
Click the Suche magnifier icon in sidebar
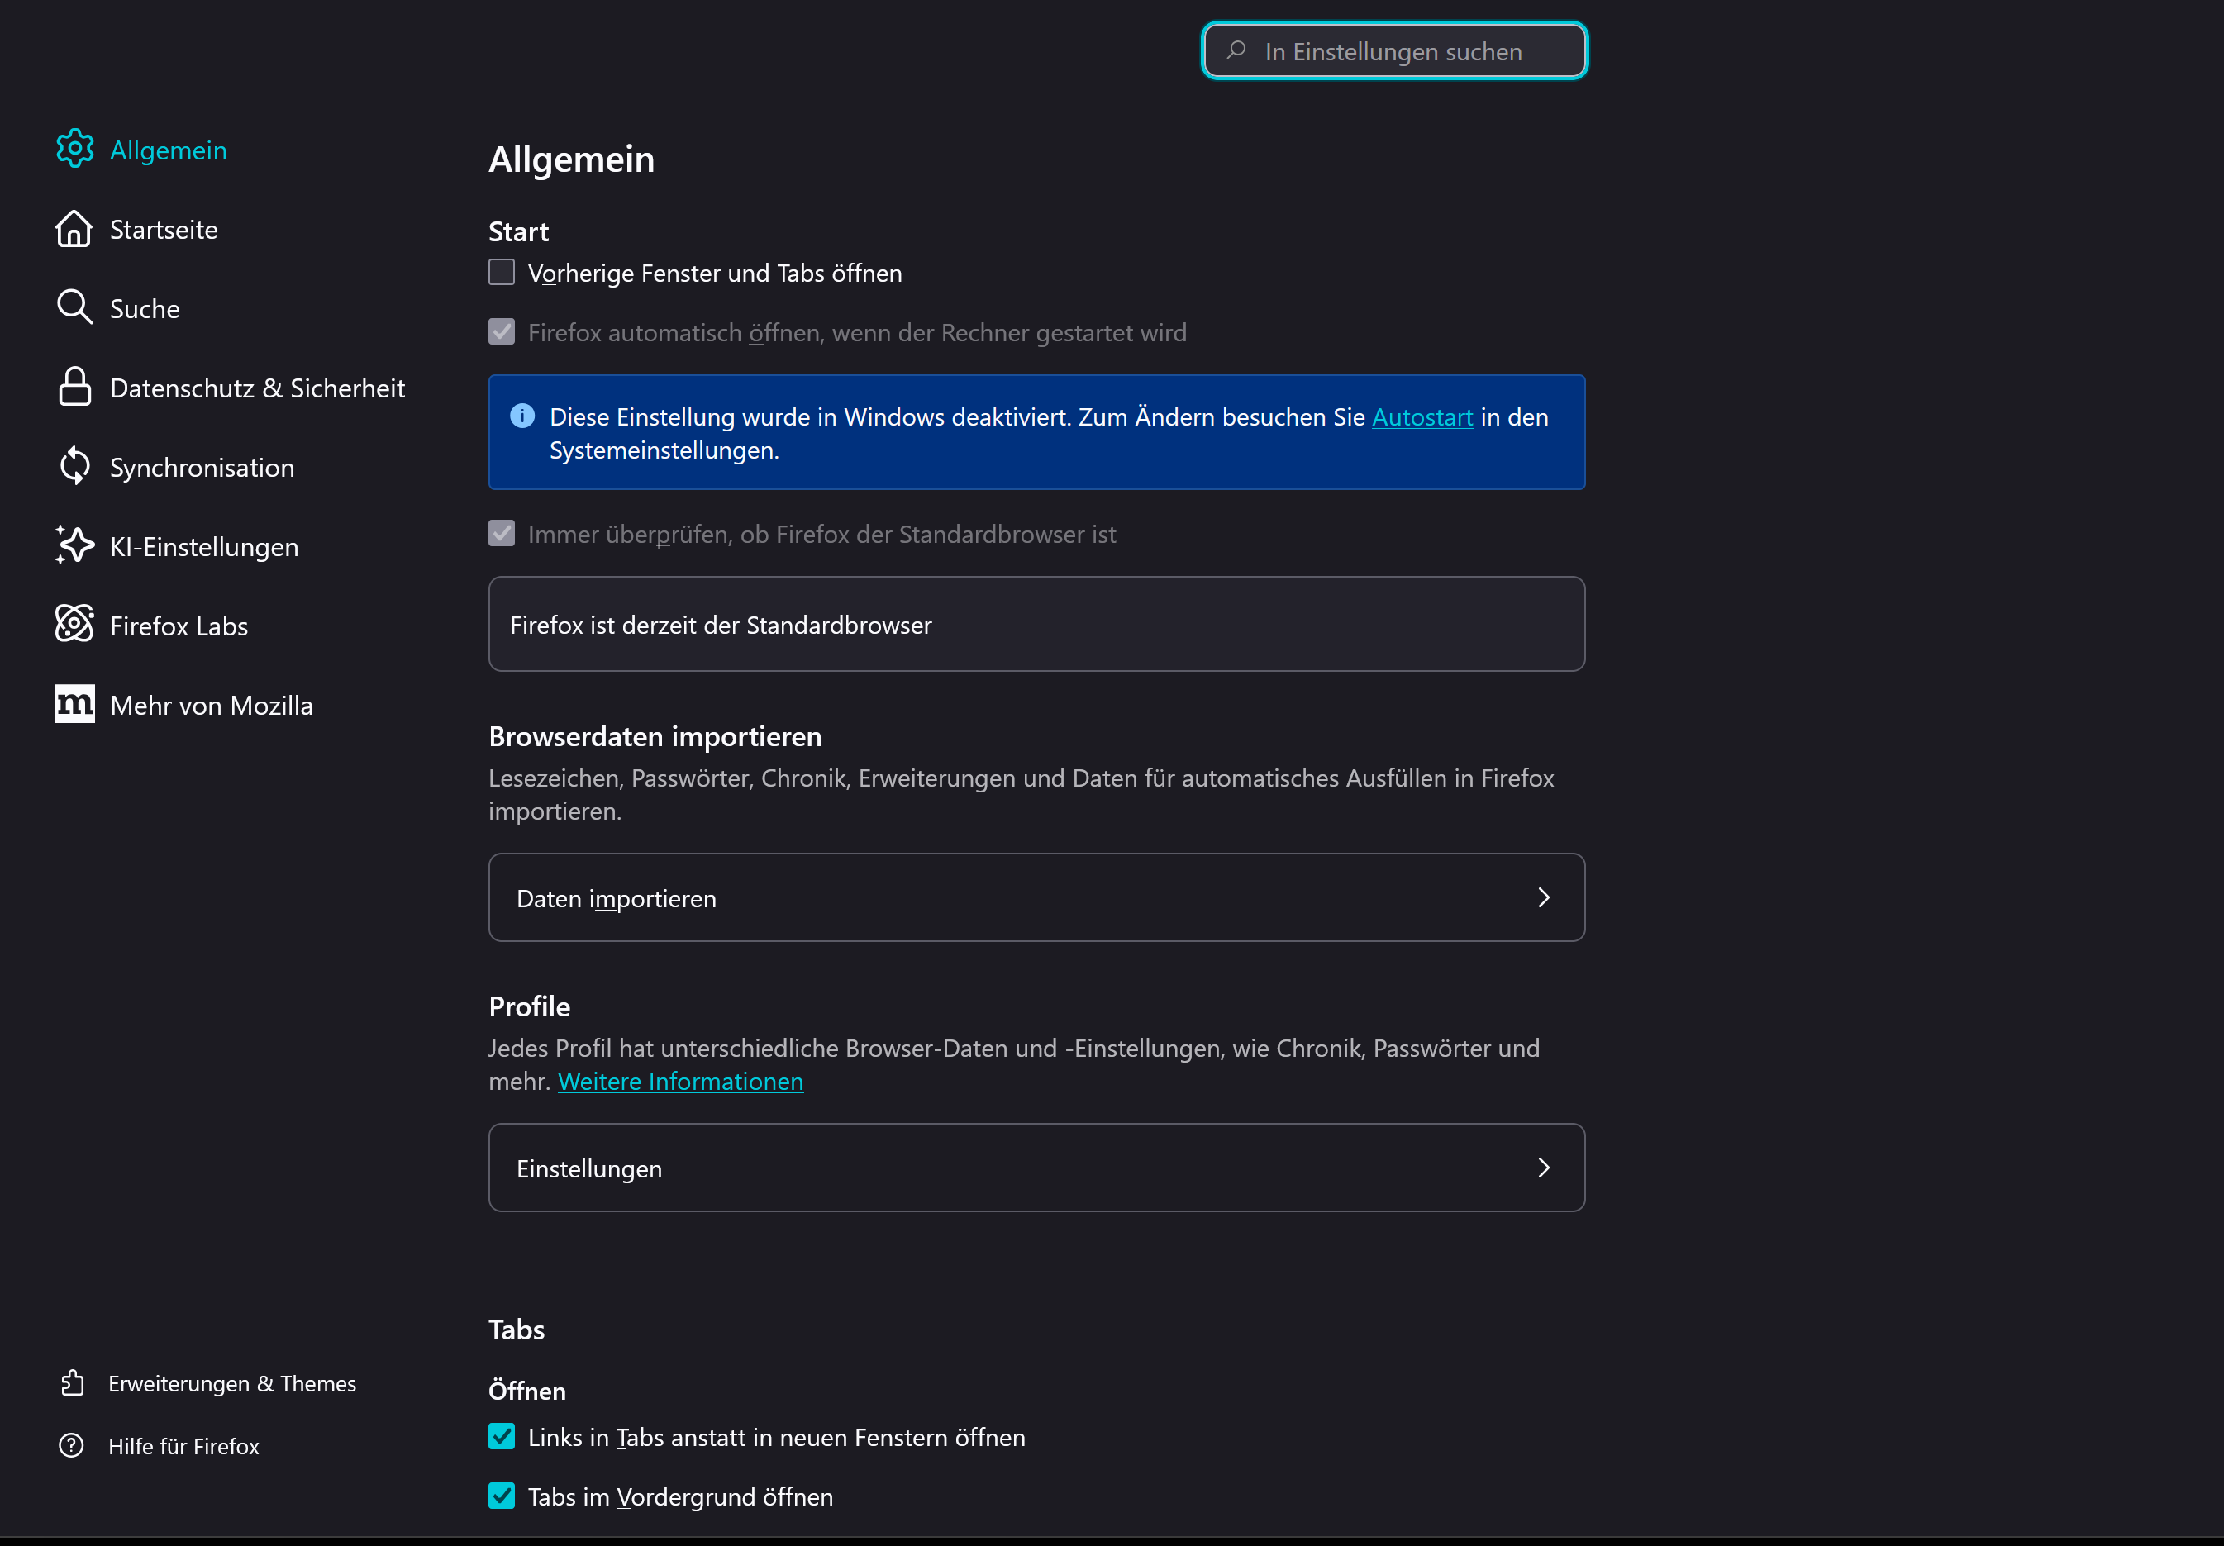click(74, 308)
